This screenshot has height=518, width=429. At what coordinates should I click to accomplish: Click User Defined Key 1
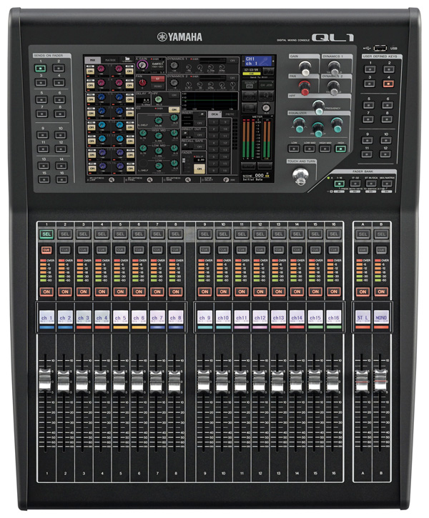coord(370,69)
